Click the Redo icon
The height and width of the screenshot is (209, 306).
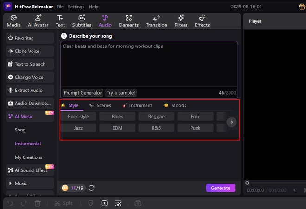(24, 203)
